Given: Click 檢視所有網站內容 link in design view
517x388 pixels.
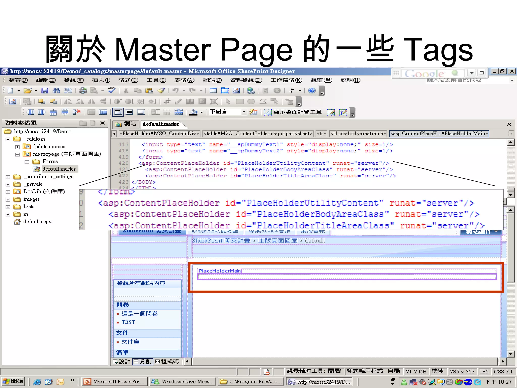Looking at the screenshot, I should click(x=141, y=283).
